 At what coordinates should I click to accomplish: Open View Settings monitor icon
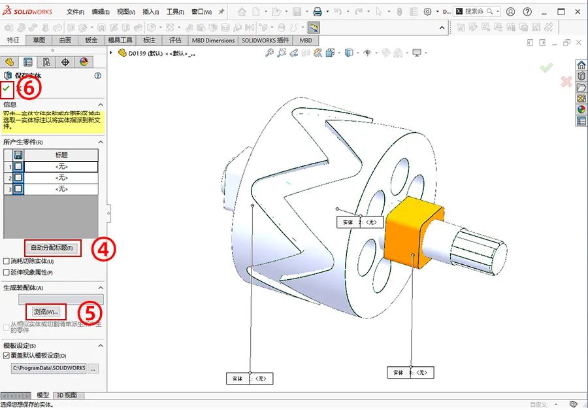[x=417, y=53]
